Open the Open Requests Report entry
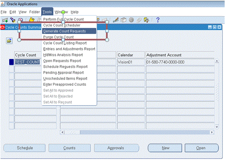The image size is (225, 163). point(62,61)
